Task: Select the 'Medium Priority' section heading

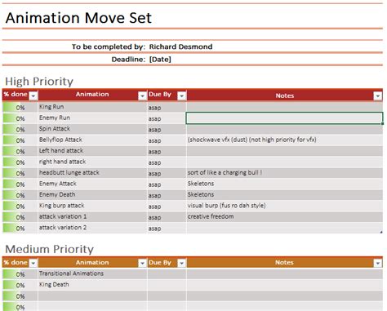Action: (49, 249)
